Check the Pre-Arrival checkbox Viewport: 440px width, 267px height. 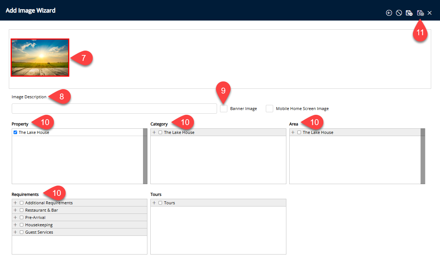tap(22, 217)
